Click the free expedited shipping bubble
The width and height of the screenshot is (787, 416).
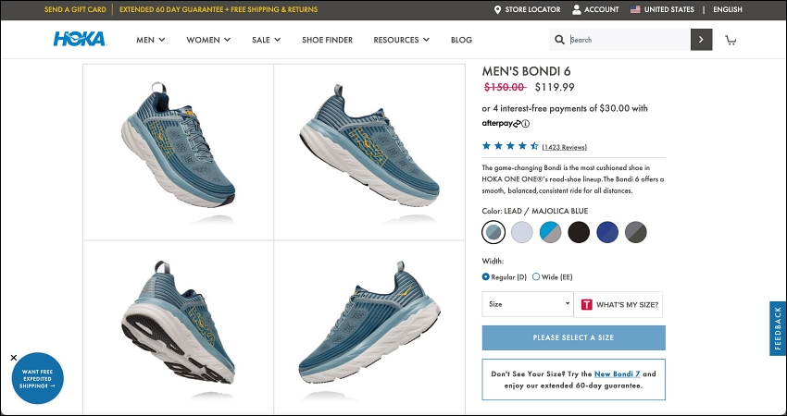pos(38,378)
